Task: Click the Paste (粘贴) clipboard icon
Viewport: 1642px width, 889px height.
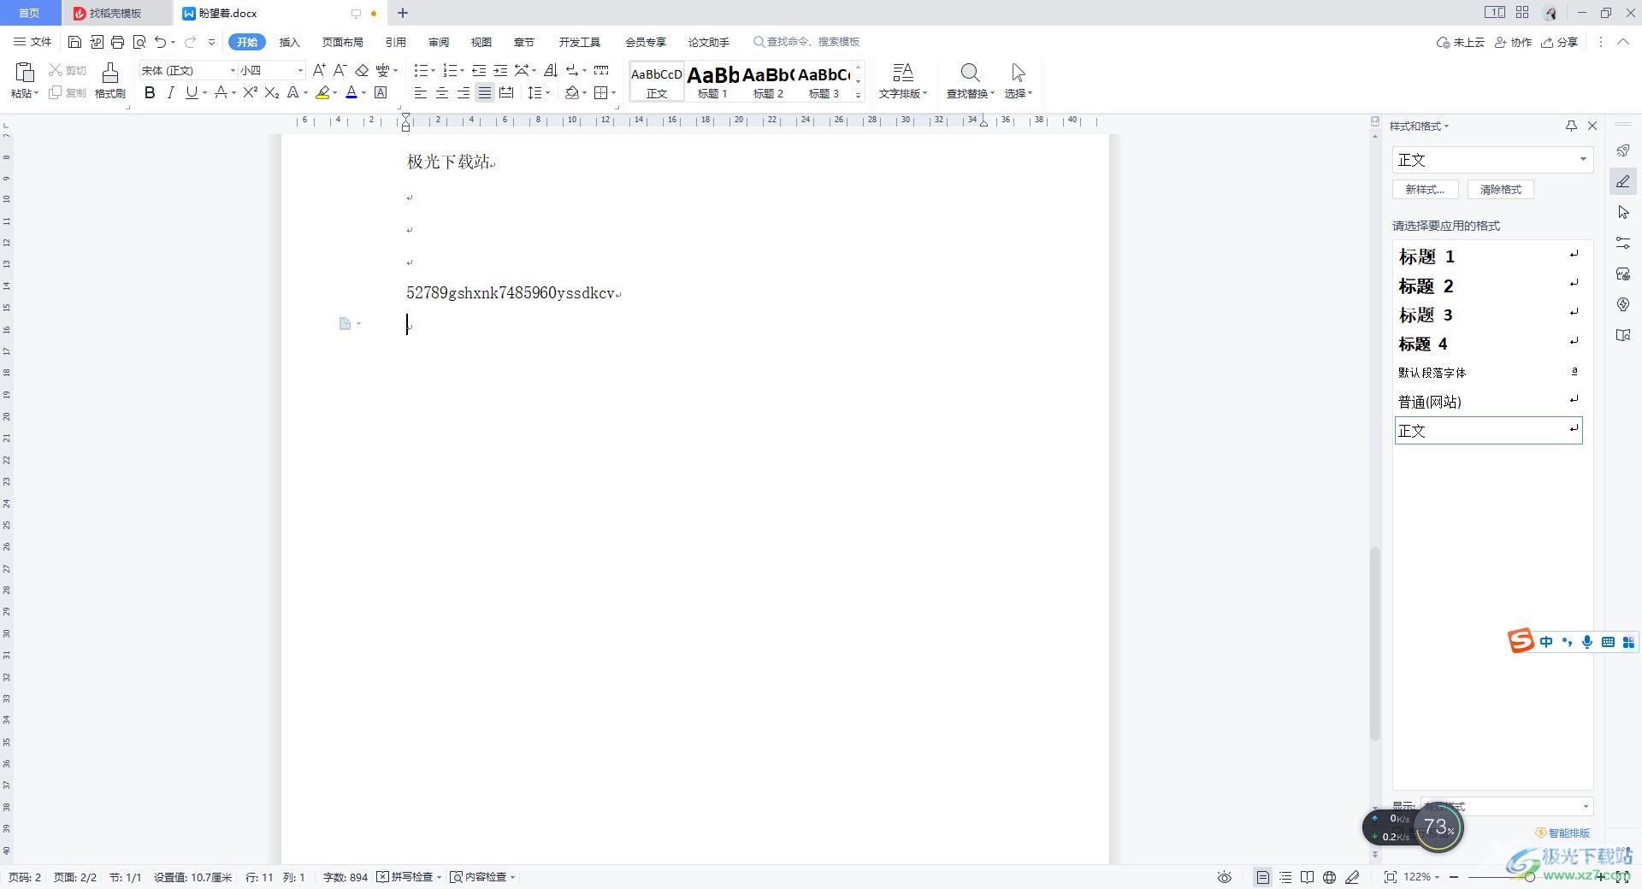Action: click(24, 74)
